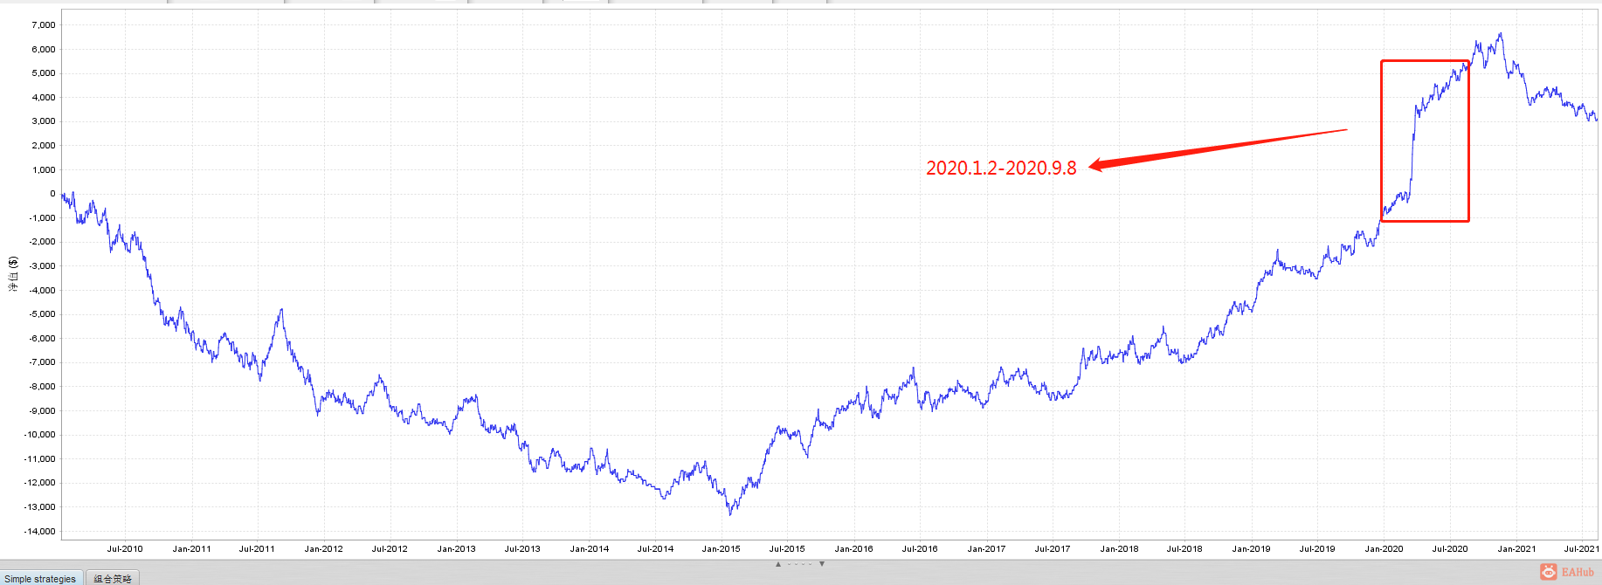Click the vertical 净值 ($) axis title
Screen dimensions: 1602x585
[x=13, y=274]
